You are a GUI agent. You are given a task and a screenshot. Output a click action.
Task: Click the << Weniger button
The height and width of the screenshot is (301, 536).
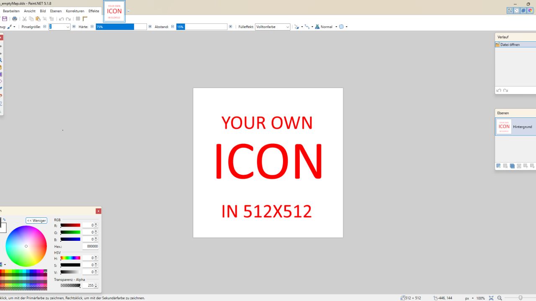point(36,220)
